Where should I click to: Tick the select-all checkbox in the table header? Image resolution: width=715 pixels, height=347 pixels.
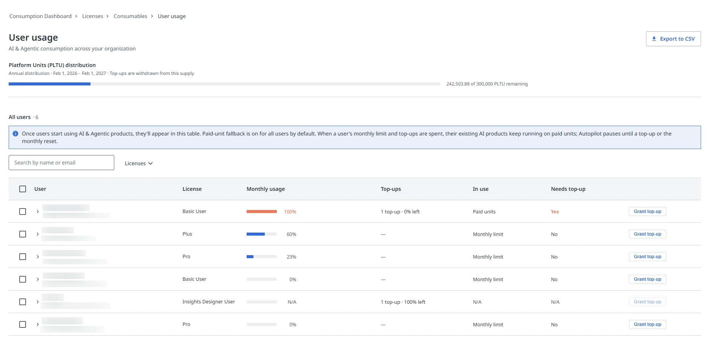pyautogui.click(x=23, y=189)
